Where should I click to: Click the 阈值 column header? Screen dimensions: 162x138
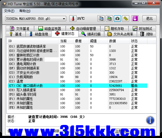point(98,41)
